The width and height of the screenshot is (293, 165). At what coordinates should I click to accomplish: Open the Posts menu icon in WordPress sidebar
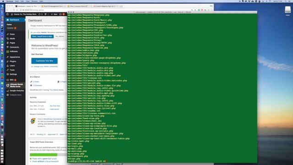8,34
